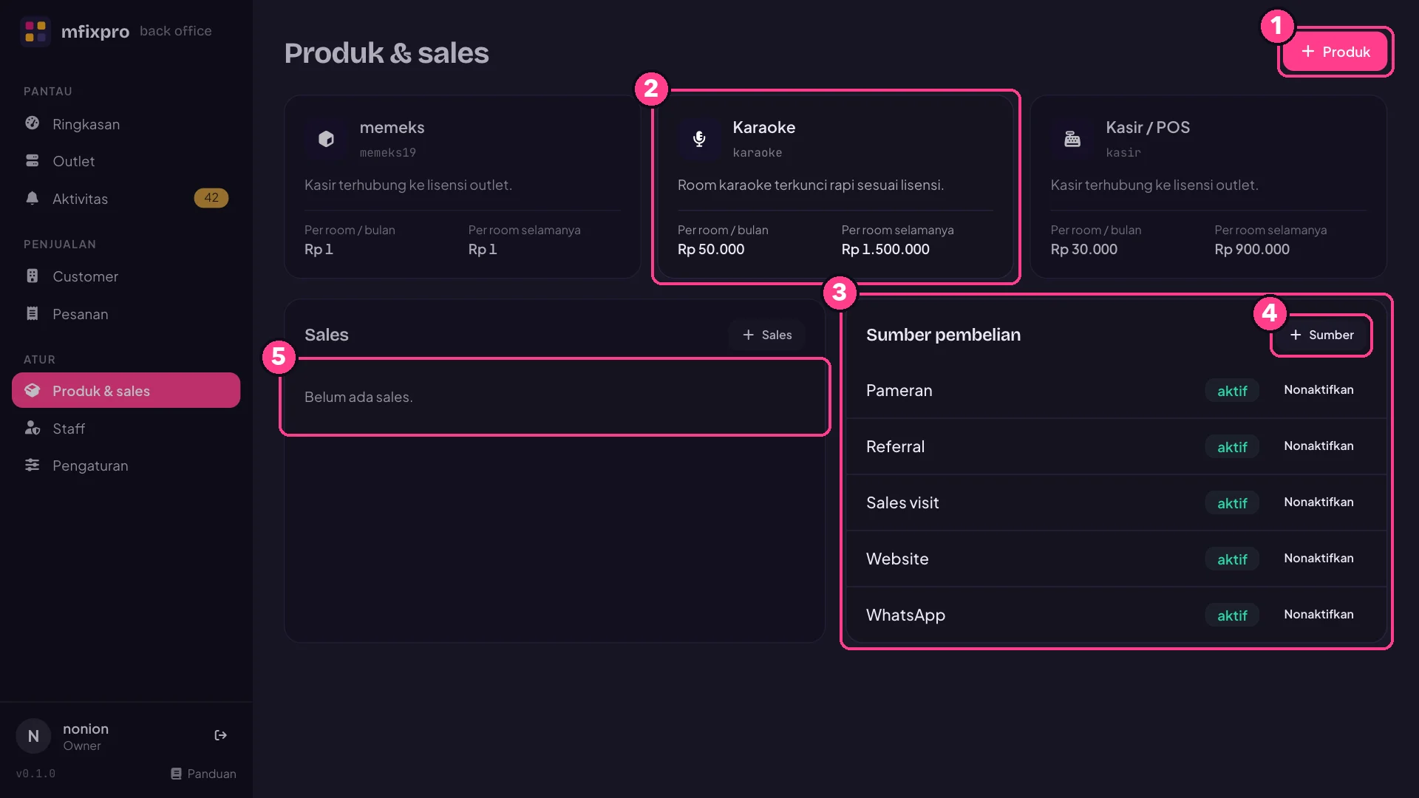Image resolution: width=1419 pixels, height=798 pixels.
Task: Click the aktif badge for WhatsApp
Action: pos(1232,615)
